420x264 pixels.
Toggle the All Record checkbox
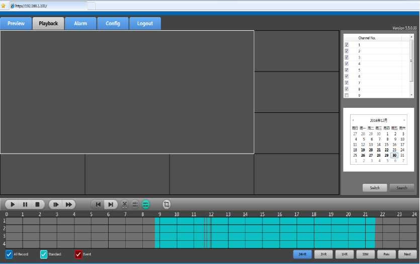(x=9, y=254)
